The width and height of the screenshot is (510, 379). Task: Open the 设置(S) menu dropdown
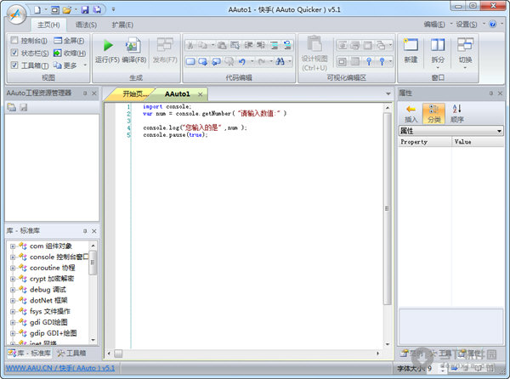[470, 25]
